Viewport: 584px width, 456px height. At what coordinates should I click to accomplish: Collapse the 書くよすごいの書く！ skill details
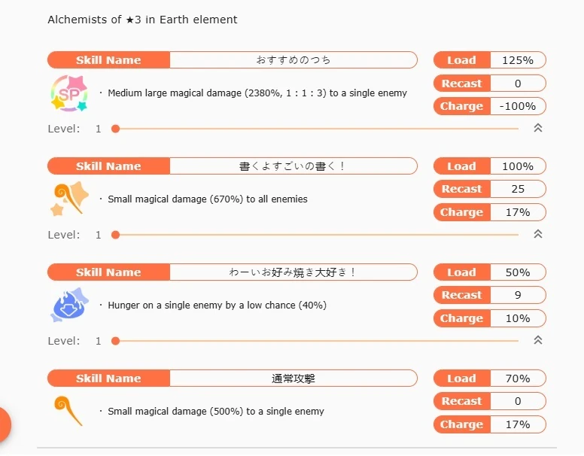[x=538, y=235]
